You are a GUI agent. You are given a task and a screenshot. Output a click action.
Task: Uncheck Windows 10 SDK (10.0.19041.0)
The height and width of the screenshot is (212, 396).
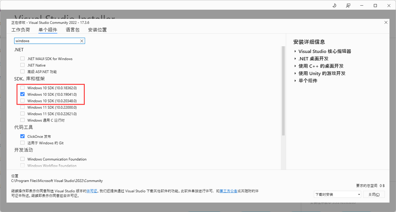pos(23,94)
